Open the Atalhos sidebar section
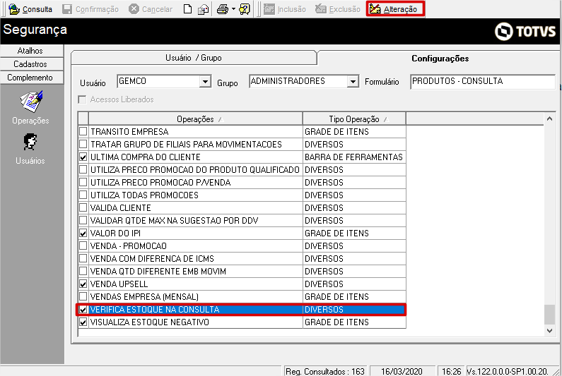The image size is (562, 376). pyautogui.click(x=32, y=51)
